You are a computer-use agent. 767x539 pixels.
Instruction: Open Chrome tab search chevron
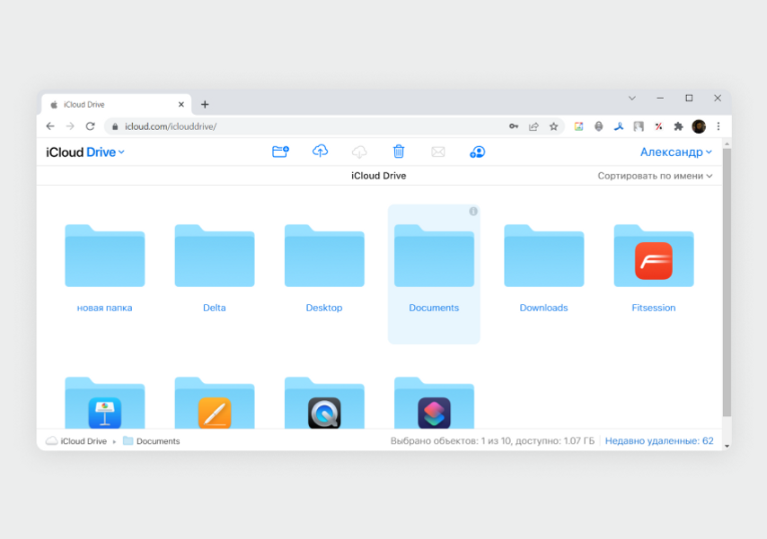[x=632, y=99]
